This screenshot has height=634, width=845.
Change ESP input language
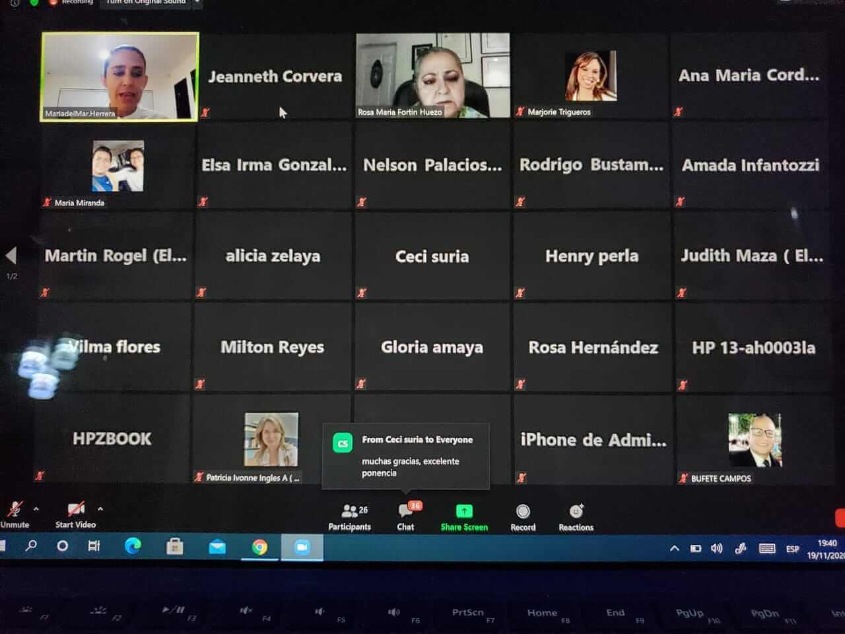pyautogui.click(x=792, y=549)
